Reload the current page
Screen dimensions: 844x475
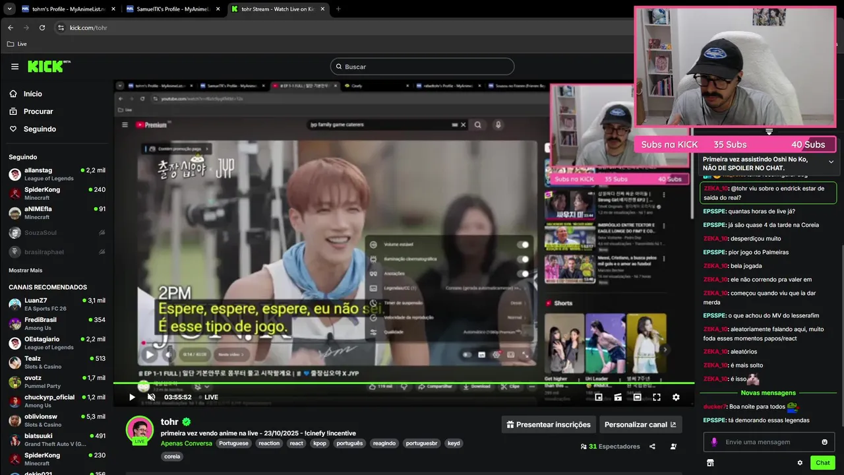[x=42, y=28]
